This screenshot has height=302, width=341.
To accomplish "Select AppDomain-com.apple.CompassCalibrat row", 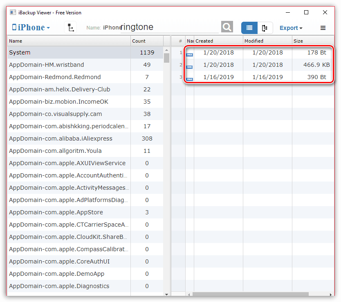I will point(85,249).
